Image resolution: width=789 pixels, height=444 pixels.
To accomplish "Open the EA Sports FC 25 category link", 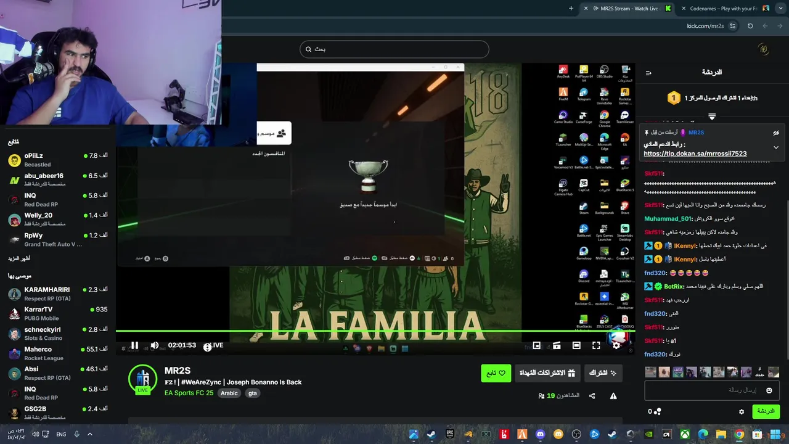I will click(189, 393).
